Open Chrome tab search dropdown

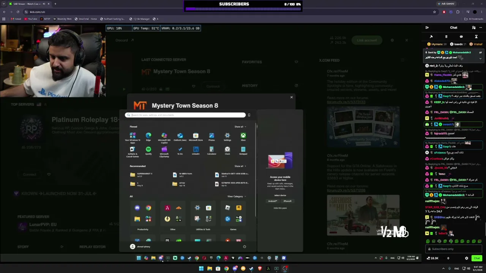pyautogui.click(x=4, y=4)
